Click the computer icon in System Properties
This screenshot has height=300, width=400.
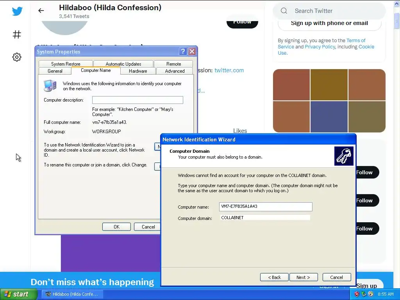point(50,86)
